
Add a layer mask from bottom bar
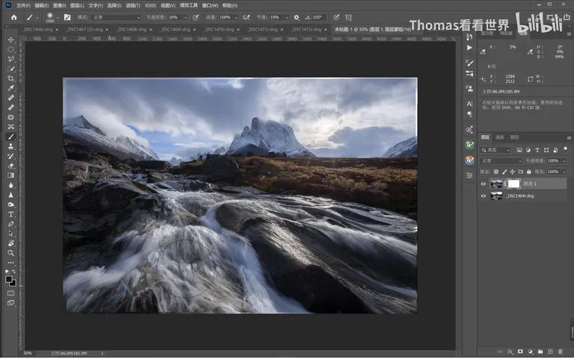point(520,351)
